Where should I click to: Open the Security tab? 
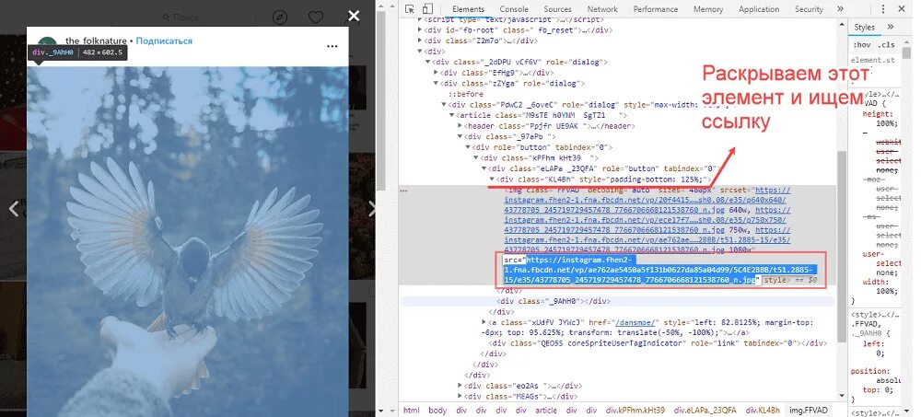[809, 9]
